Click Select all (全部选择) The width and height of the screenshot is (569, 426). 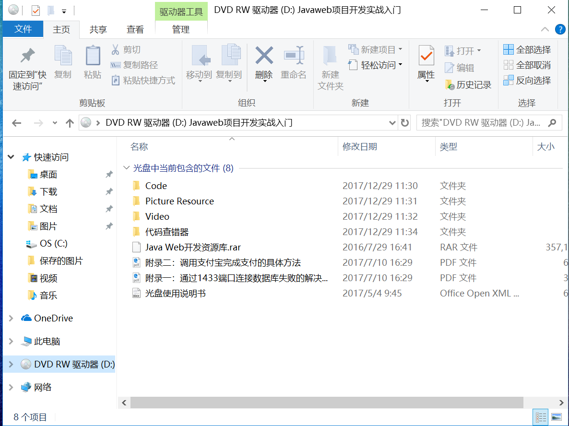527,49
